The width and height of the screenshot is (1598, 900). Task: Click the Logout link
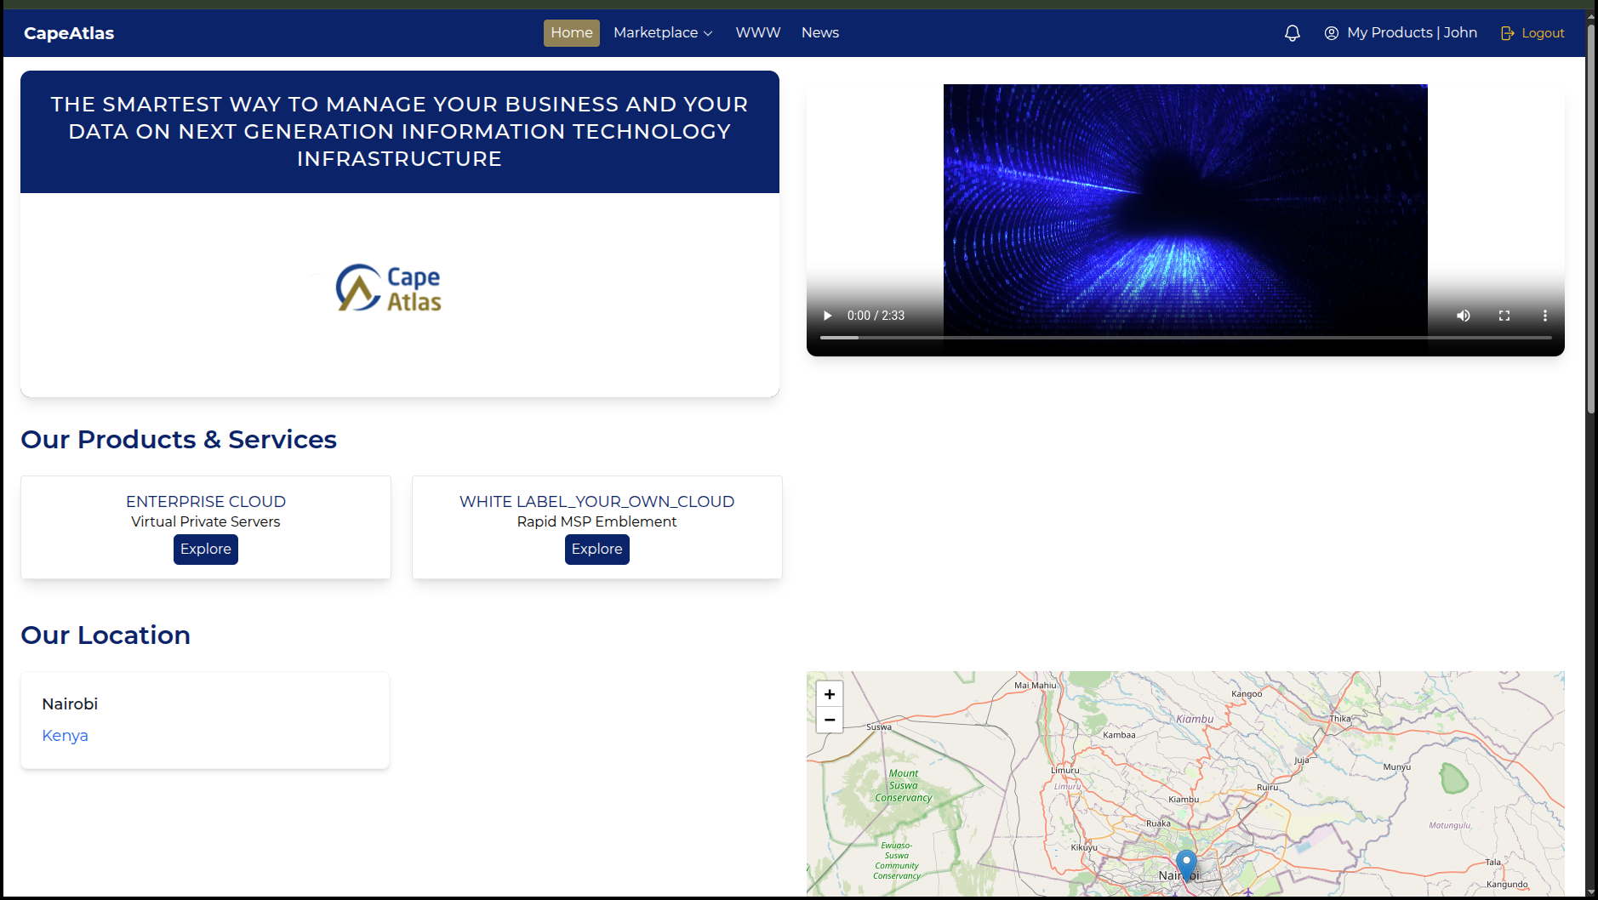coord(1532,33)
